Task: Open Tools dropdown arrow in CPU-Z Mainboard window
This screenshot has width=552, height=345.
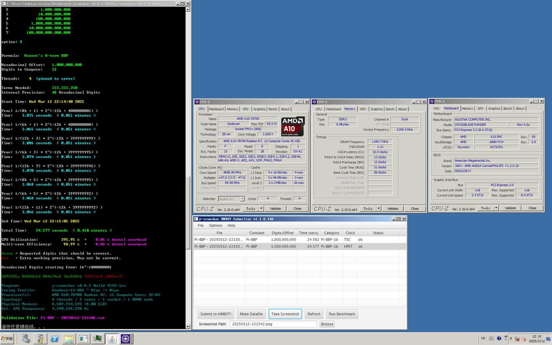Action: 496,208
